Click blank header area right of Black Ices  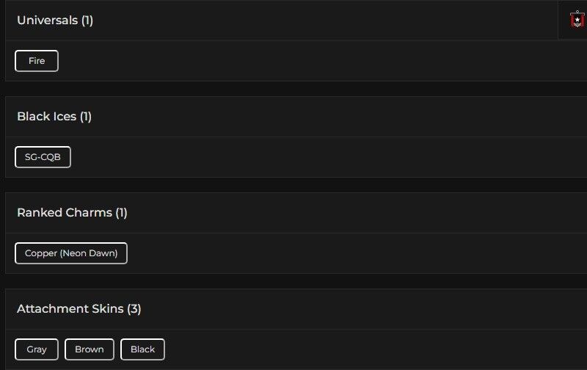(x=330, y=117)
